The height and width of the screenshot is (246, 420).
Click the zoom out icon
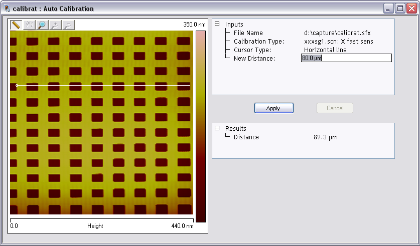click(68, 25)
